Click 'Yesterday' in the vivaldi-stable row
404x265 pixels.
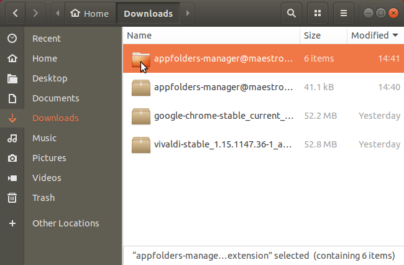click(380, 144)
